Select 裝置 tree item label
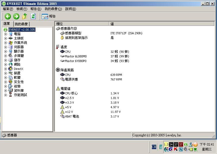The width and height of the screenshot is (217, 154). pos(17,73)
